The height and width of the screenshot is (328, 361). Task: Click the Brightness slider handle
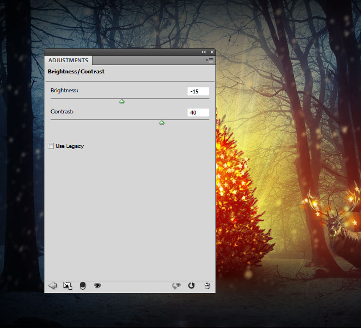click(122, 101)
